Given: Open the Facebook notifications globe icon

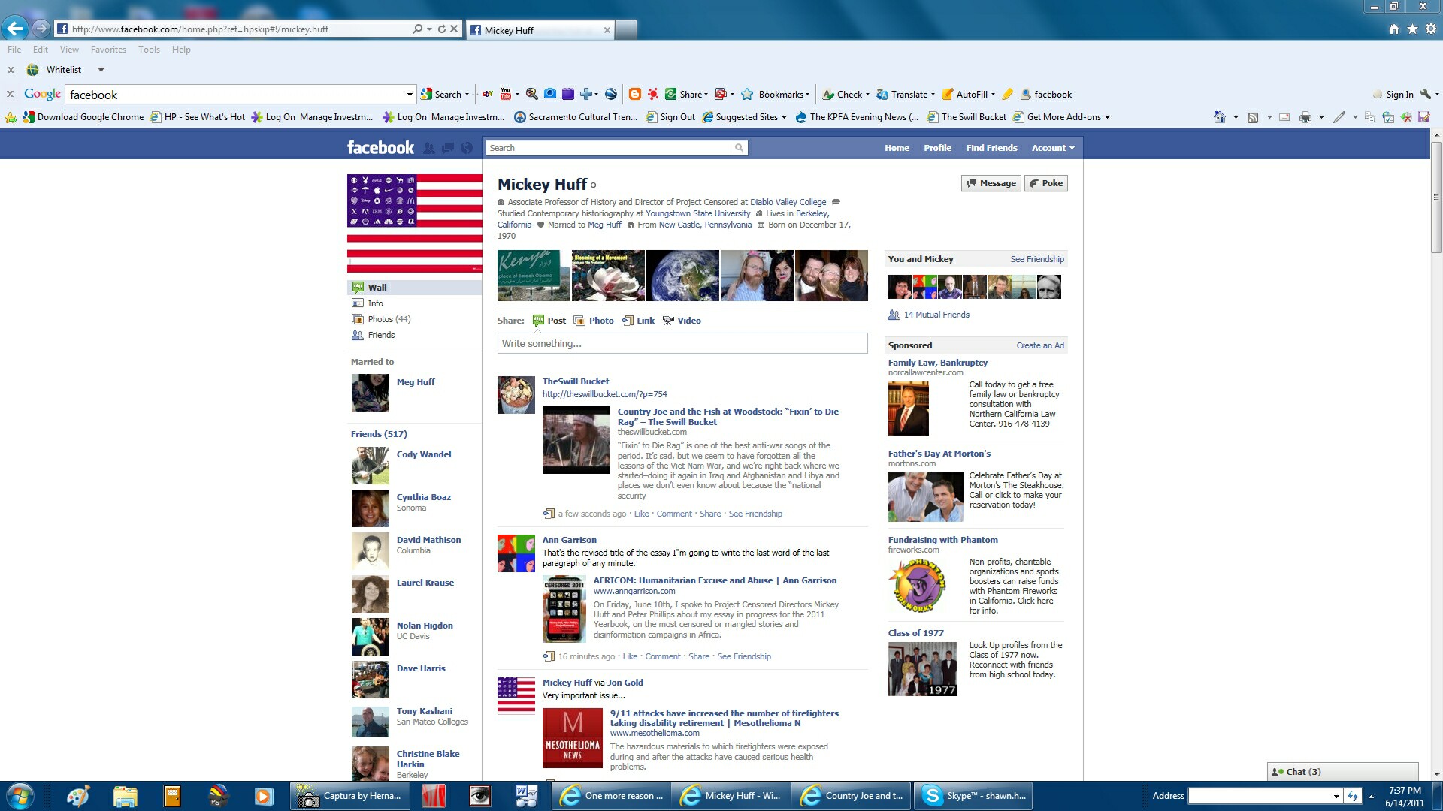Looking at the screenshot, I should (467, 148).
